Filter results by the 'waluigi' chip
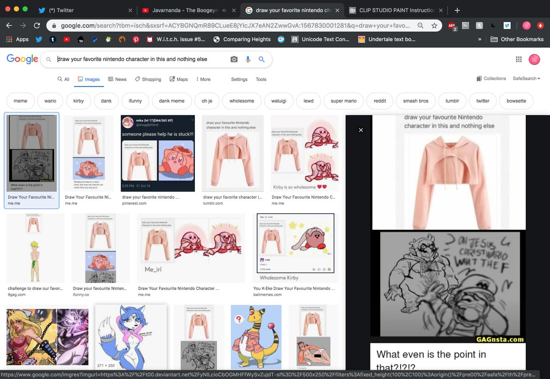550x379 pixels. (279, 101)
